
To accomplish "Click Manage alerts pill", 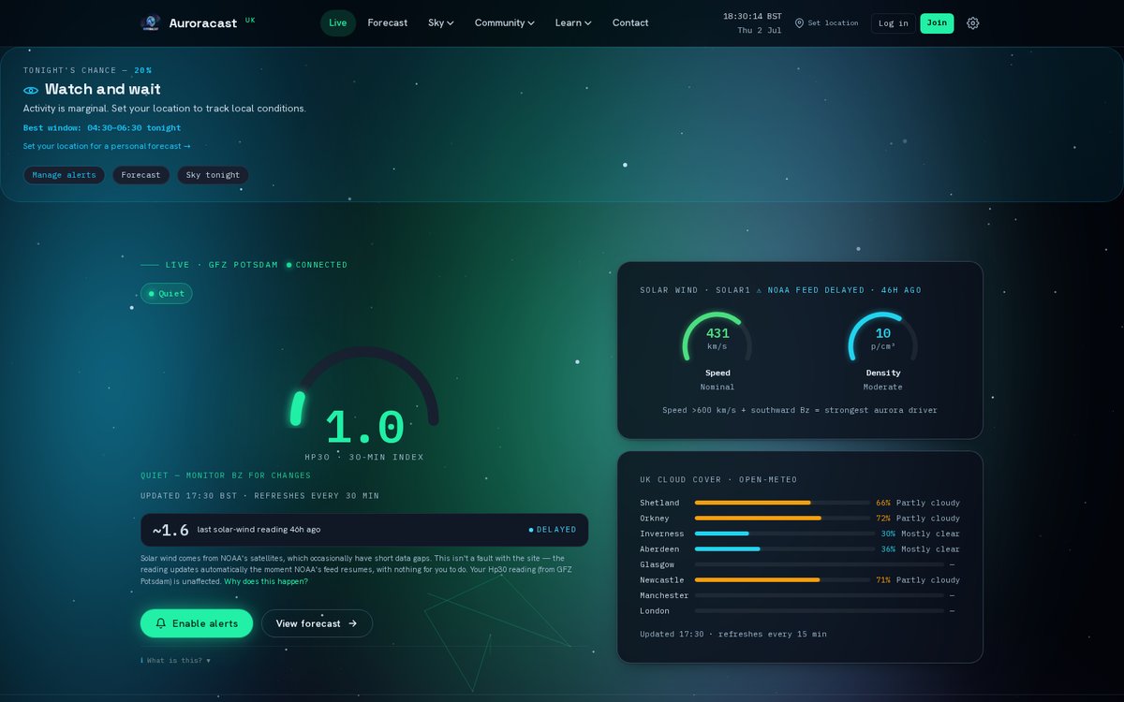I will 65,175.
